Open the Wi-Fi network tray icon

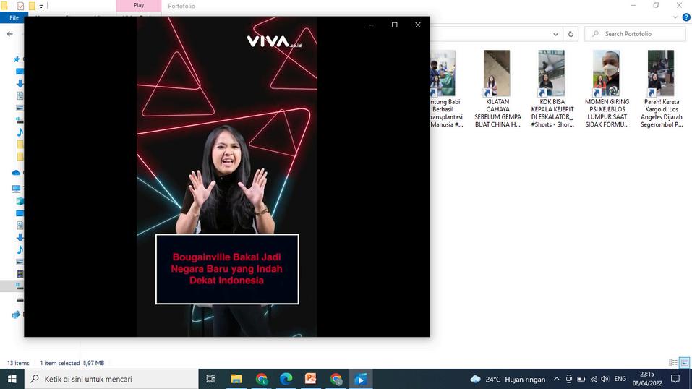tap(594, 379)
